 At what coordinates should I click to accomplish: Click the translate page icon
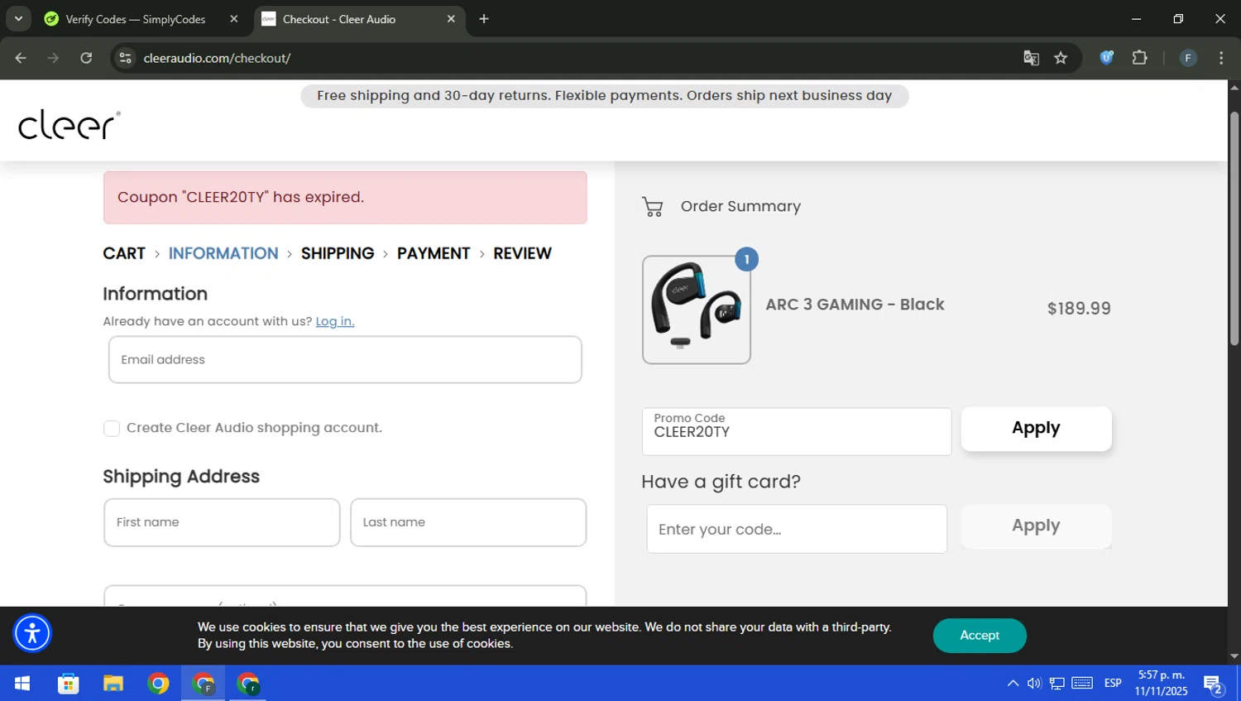pos(1031,58)
